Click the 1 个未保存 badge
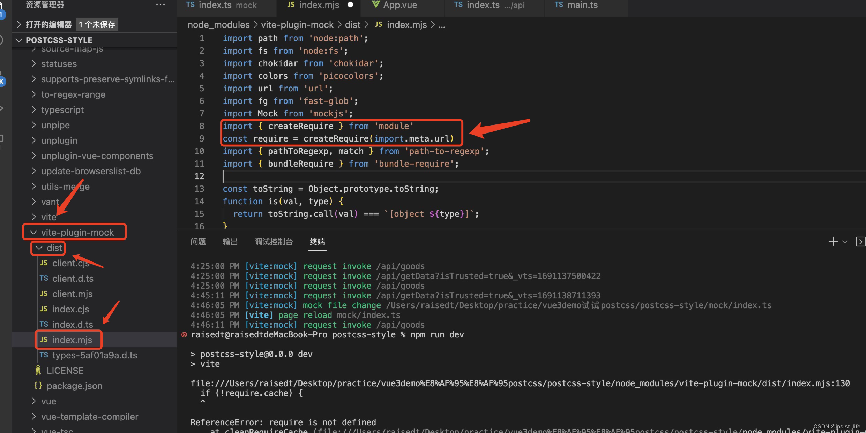Viewport: 866px width, 433px height. pos(97,24)
